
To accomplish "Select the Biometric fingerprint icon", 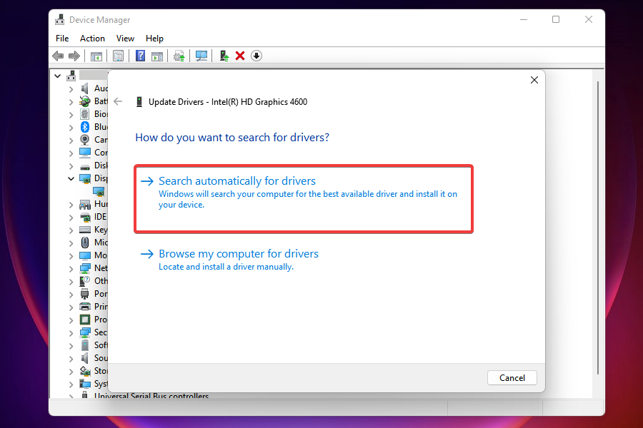I will pyautogui.click(x=85, y=114).
